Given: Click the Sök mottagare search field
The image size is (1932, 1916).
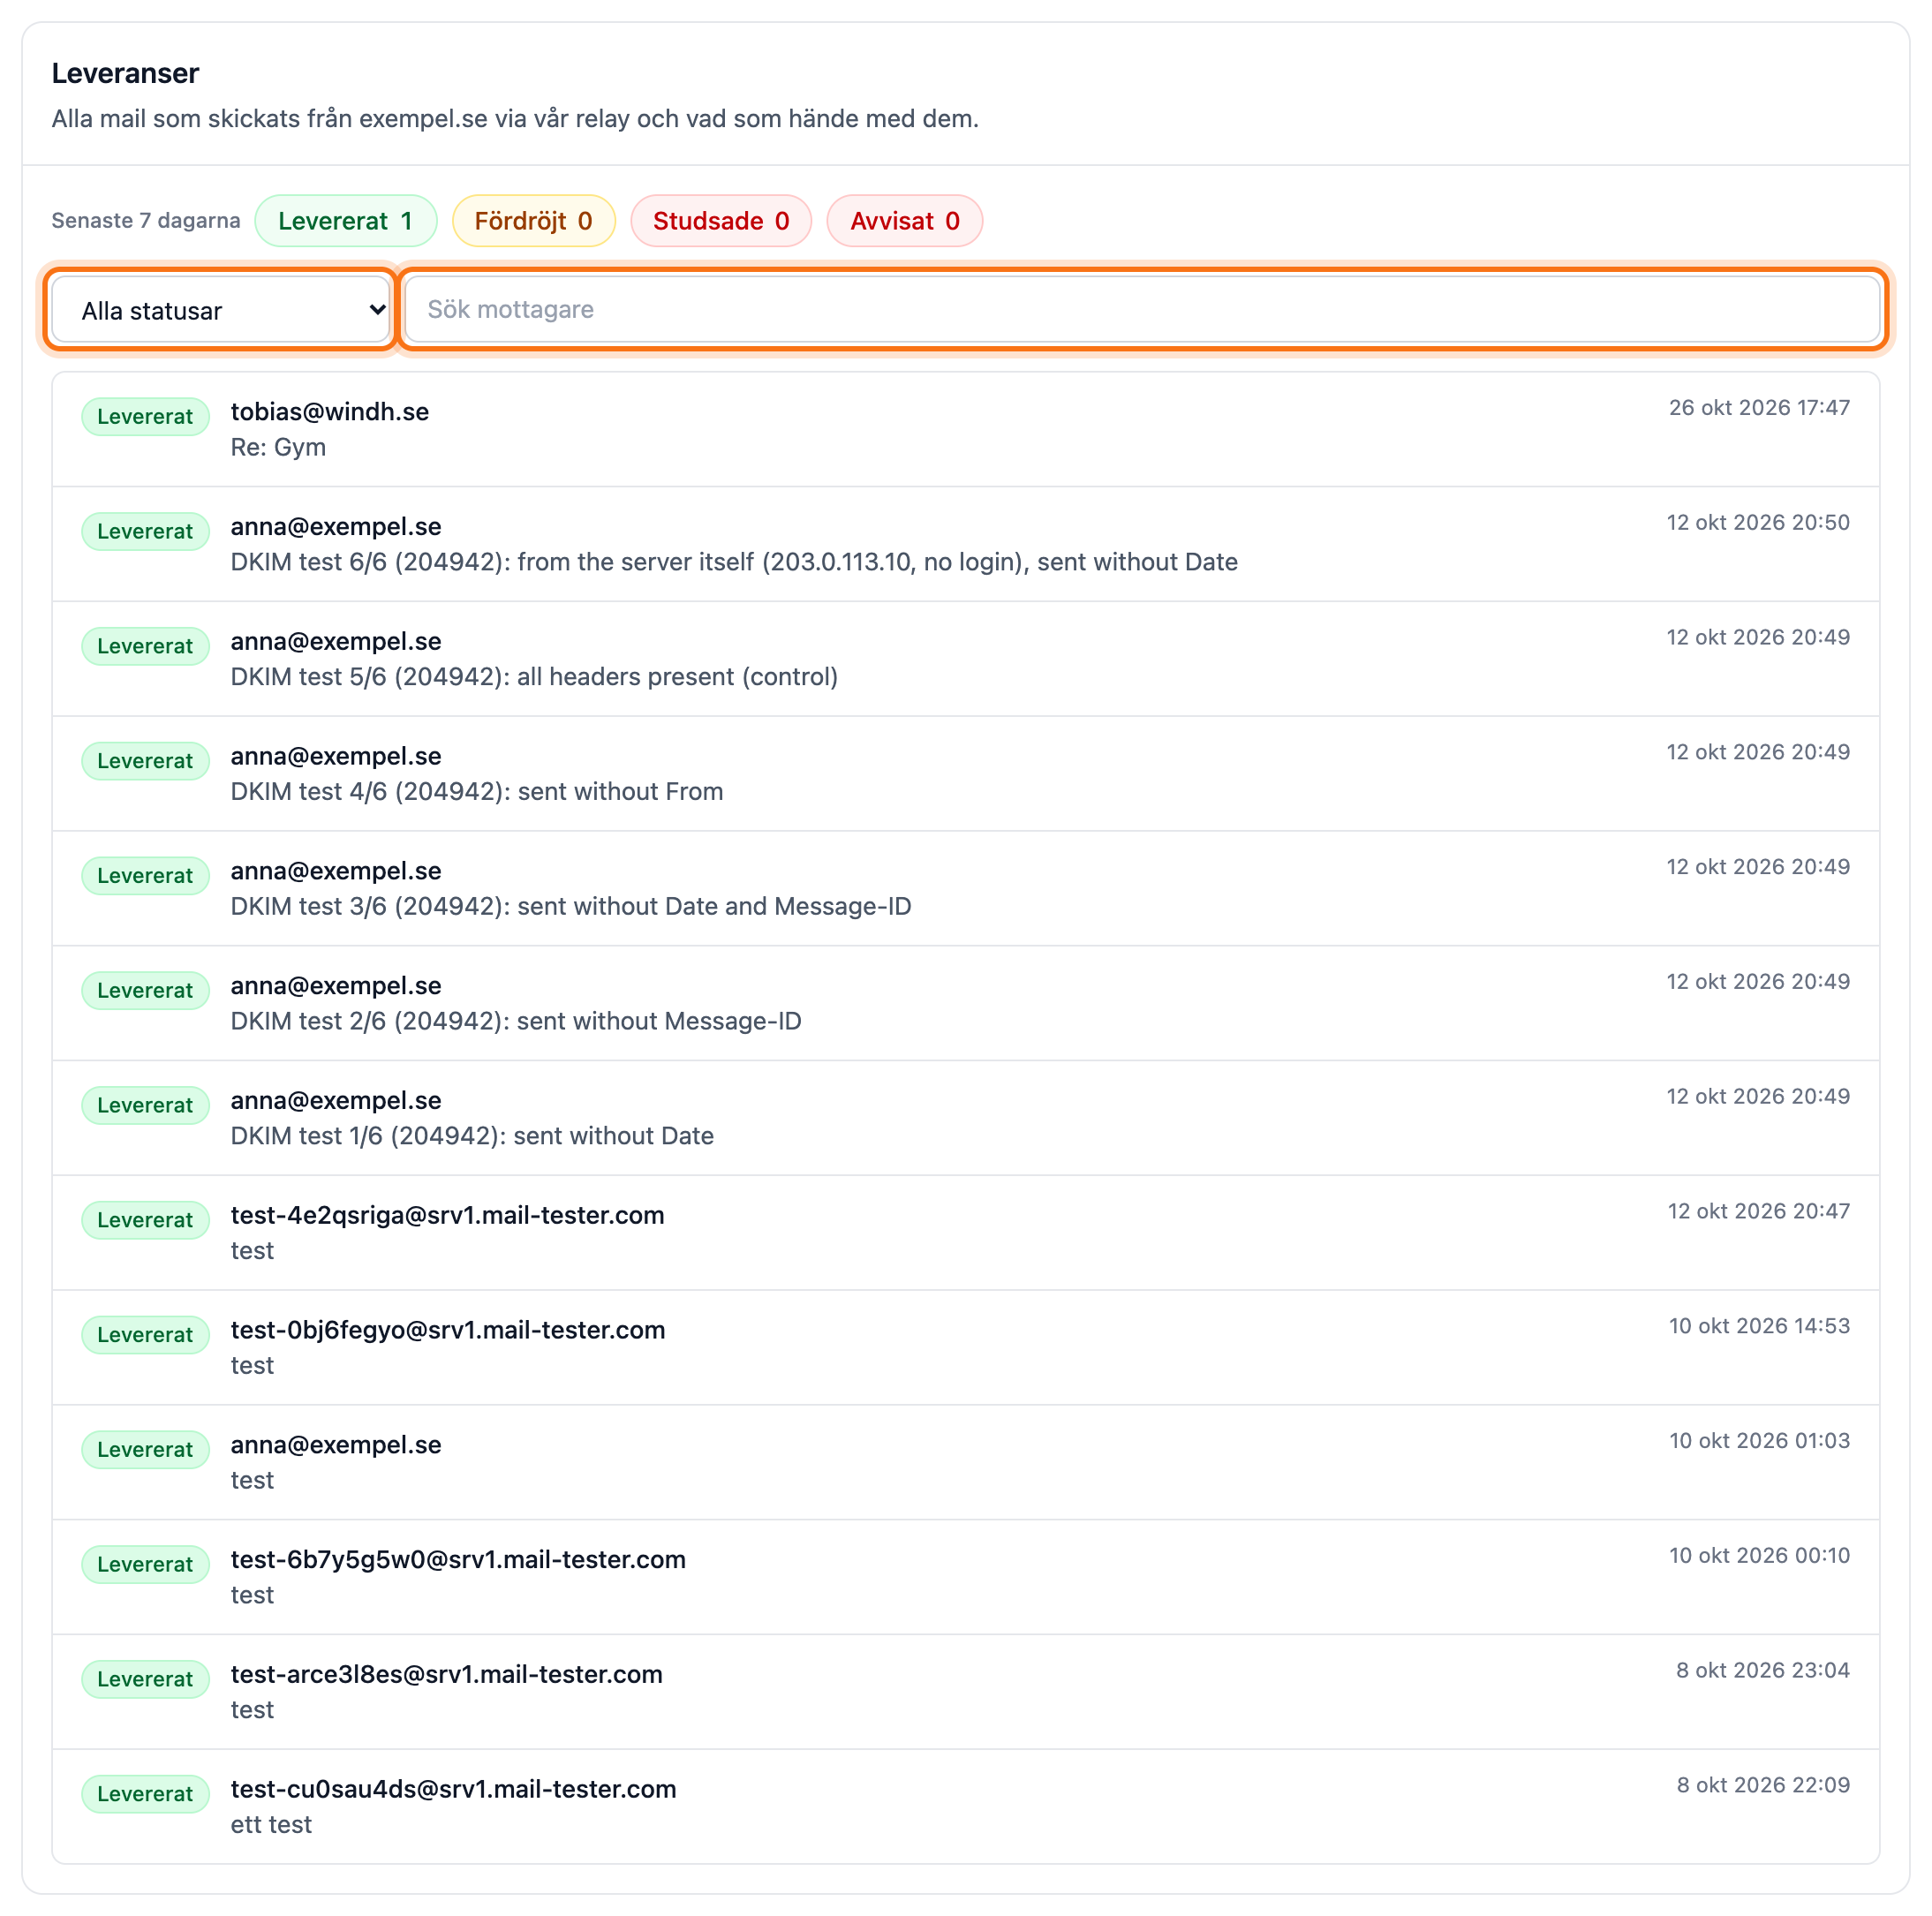Looking at the screenshot, I should 1142,309.
